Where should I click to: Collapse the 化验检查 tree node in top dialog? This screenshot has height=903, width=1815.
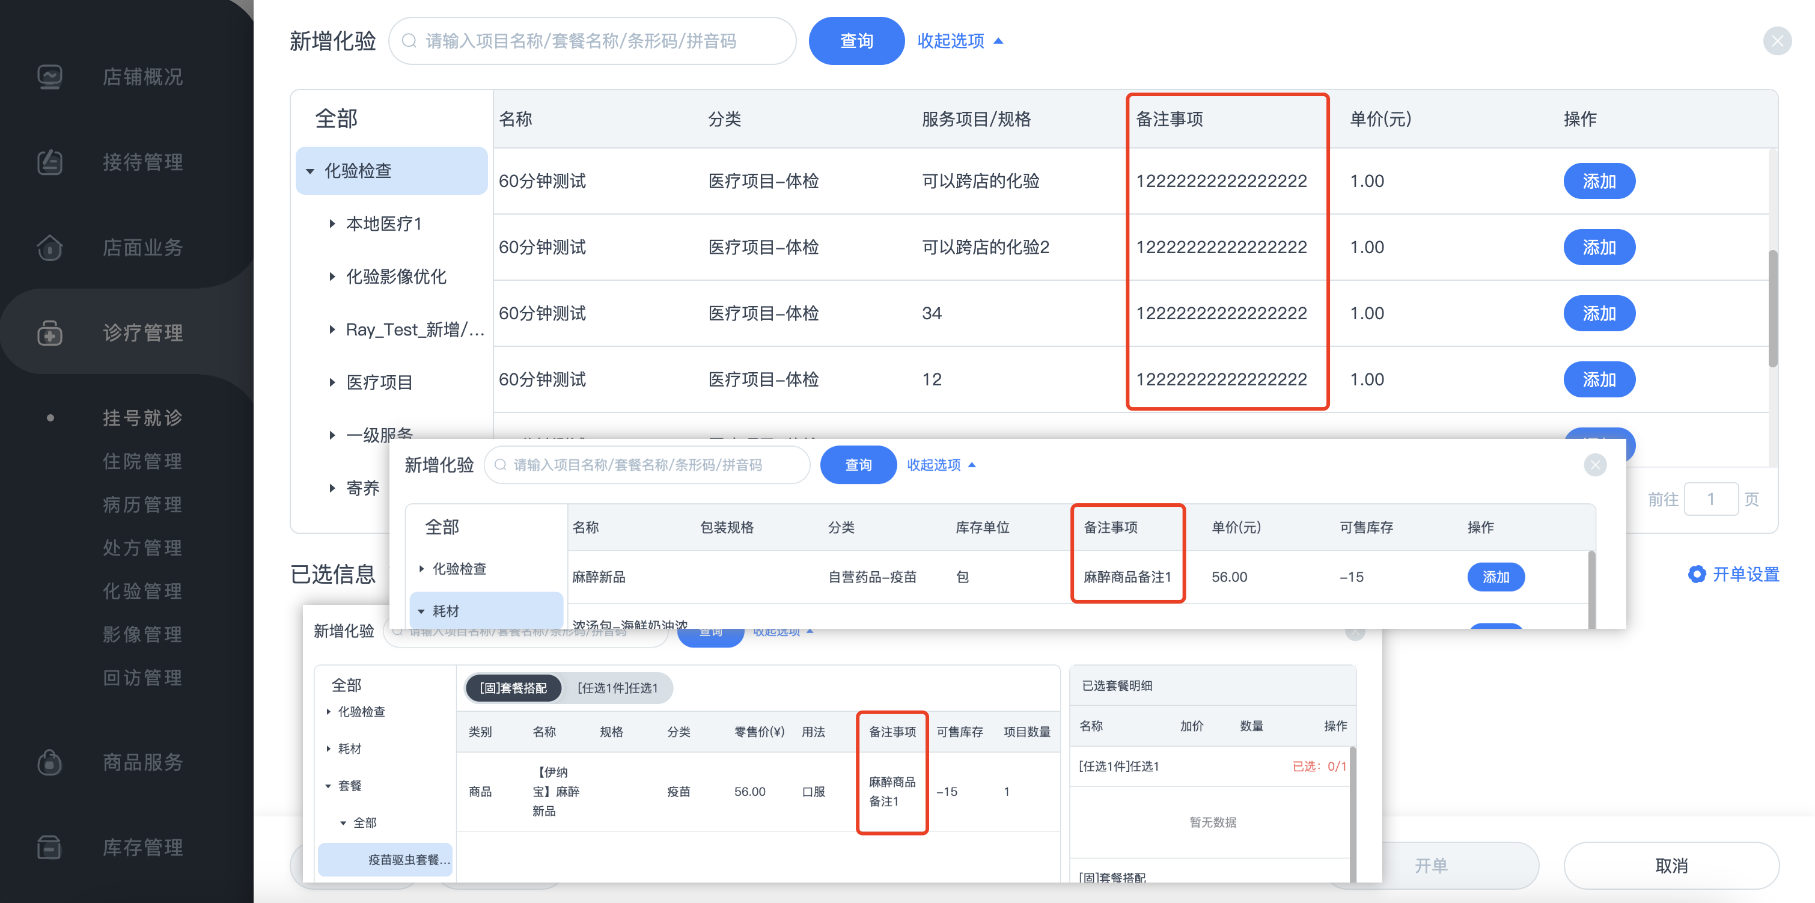310,171
